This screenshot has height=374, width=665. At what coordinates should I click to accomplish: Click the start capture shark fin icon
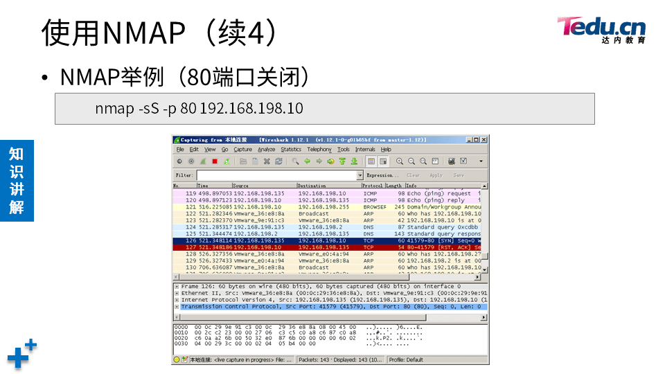[203, 161]
